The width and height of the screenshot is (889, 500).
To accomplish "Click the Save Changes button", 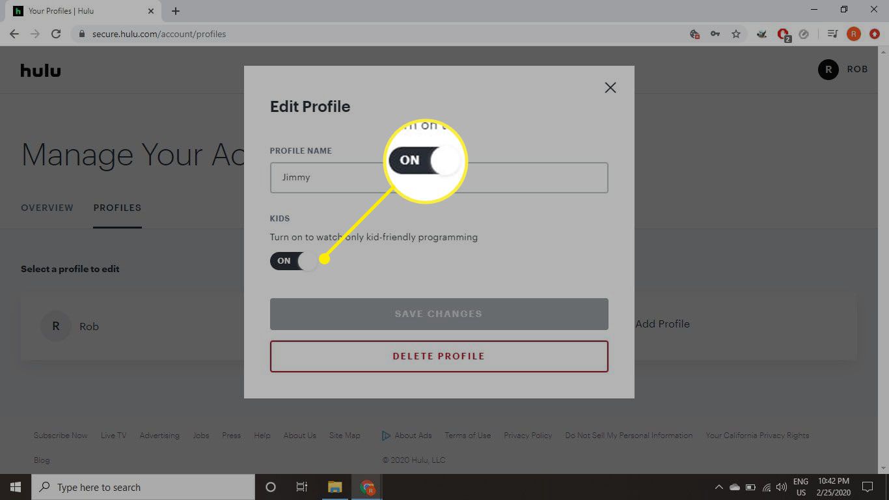I will point(439,314).
